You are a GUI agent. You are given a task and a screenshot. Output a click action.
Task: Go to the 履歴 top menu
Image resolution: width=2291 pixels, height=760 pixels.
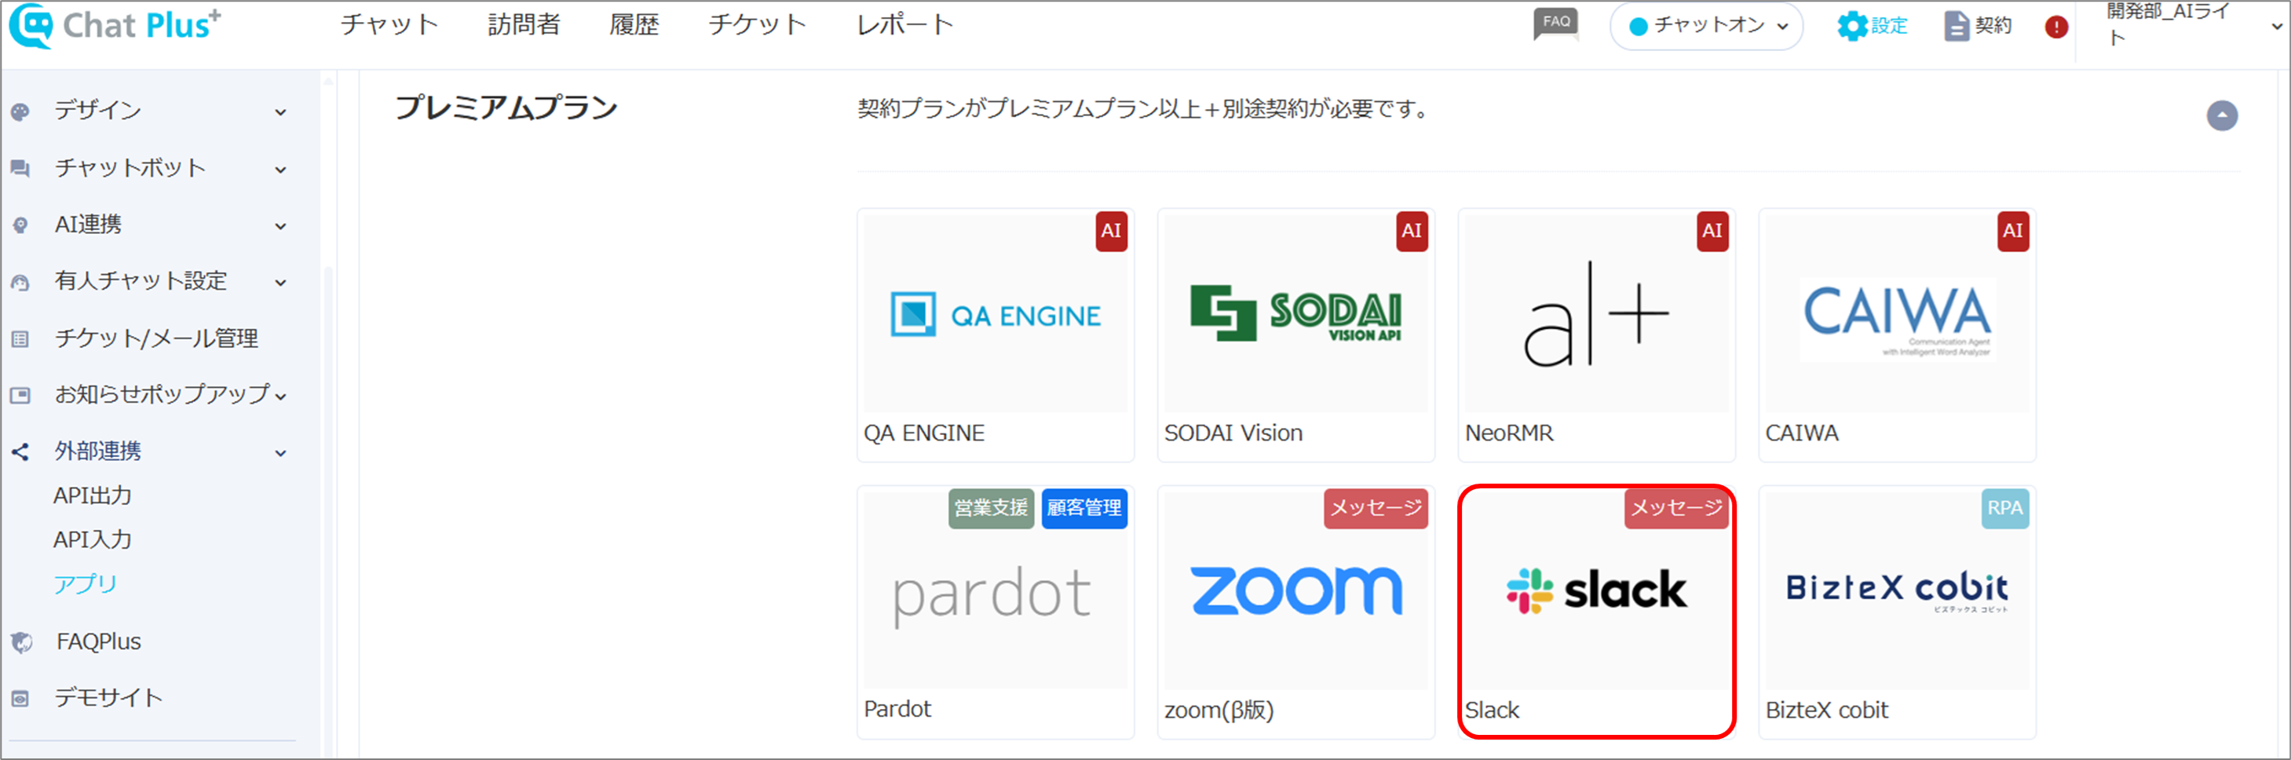click(634, 24)
